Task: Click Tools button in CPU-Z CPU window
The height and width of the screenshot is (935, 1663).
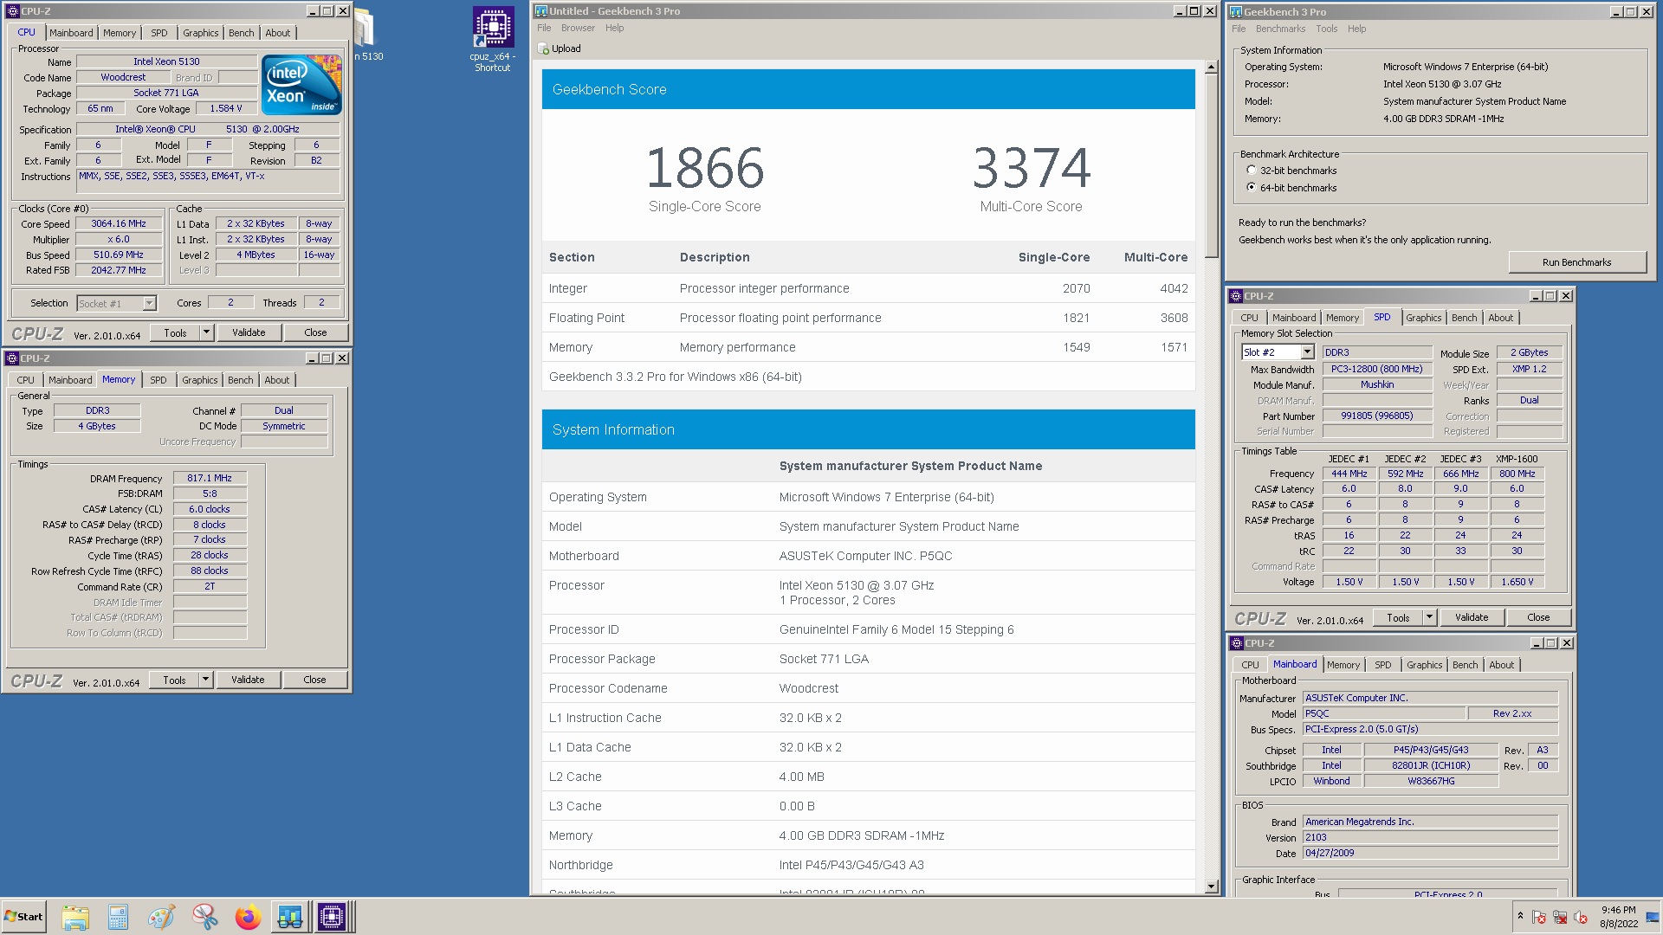Action: 175,332
